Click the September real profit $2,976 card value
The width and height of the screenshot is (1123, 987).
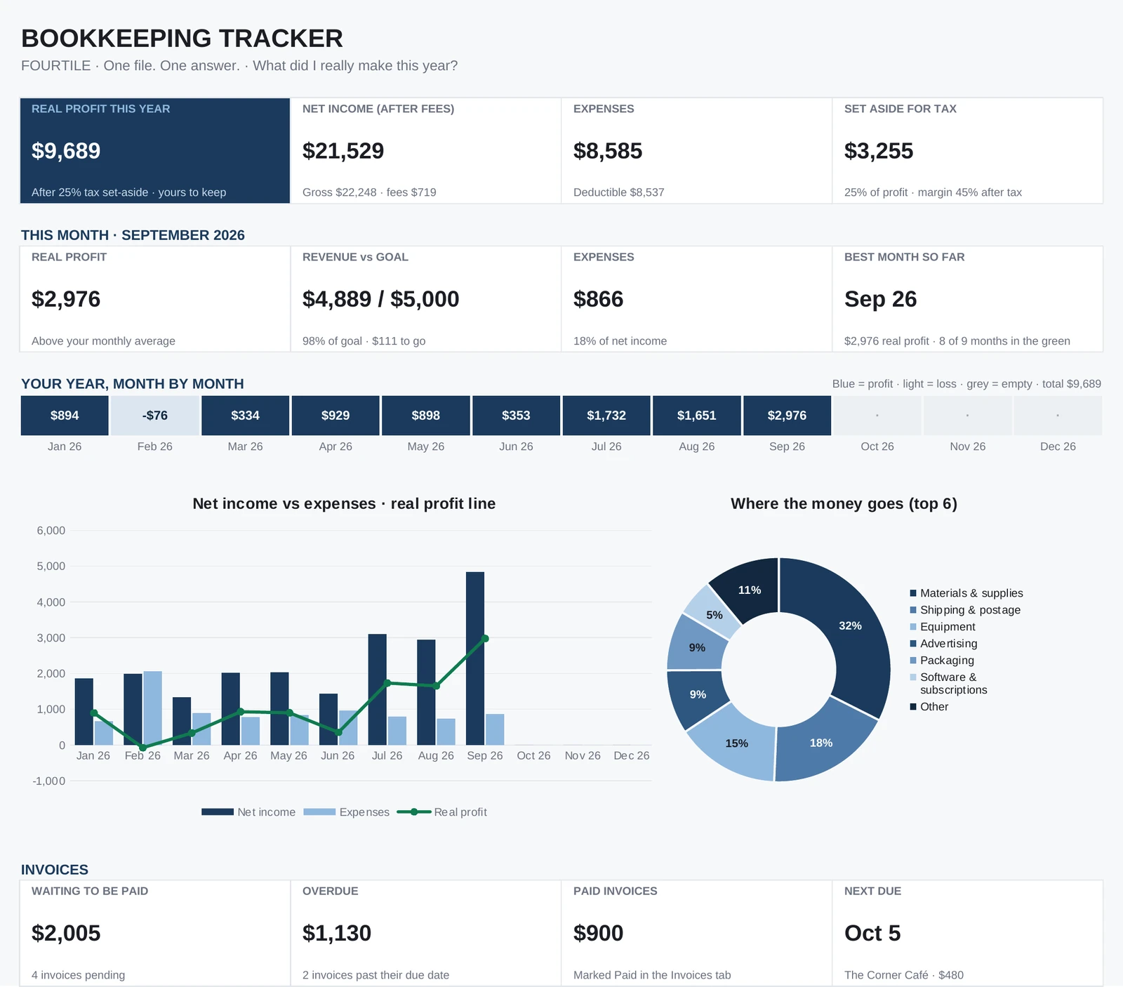[66, 299]
